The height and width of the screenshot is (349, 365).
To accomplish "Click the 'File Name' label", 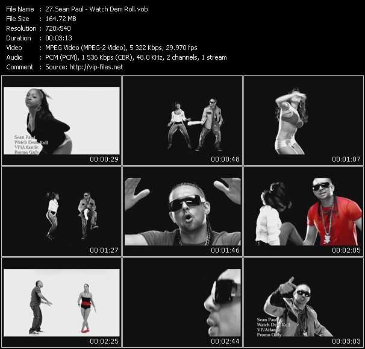I will pyautogui.click(x=20, y=9).
